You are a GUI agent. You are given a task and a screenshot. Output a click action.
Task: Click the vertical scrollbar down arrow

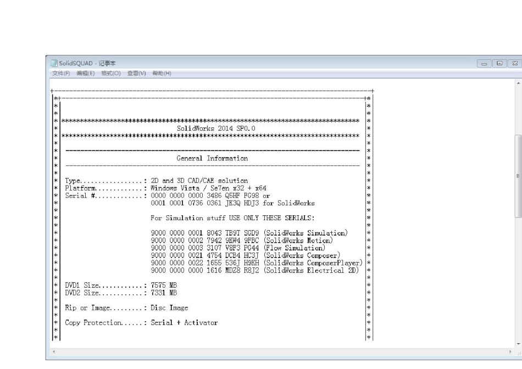[518, 344]
